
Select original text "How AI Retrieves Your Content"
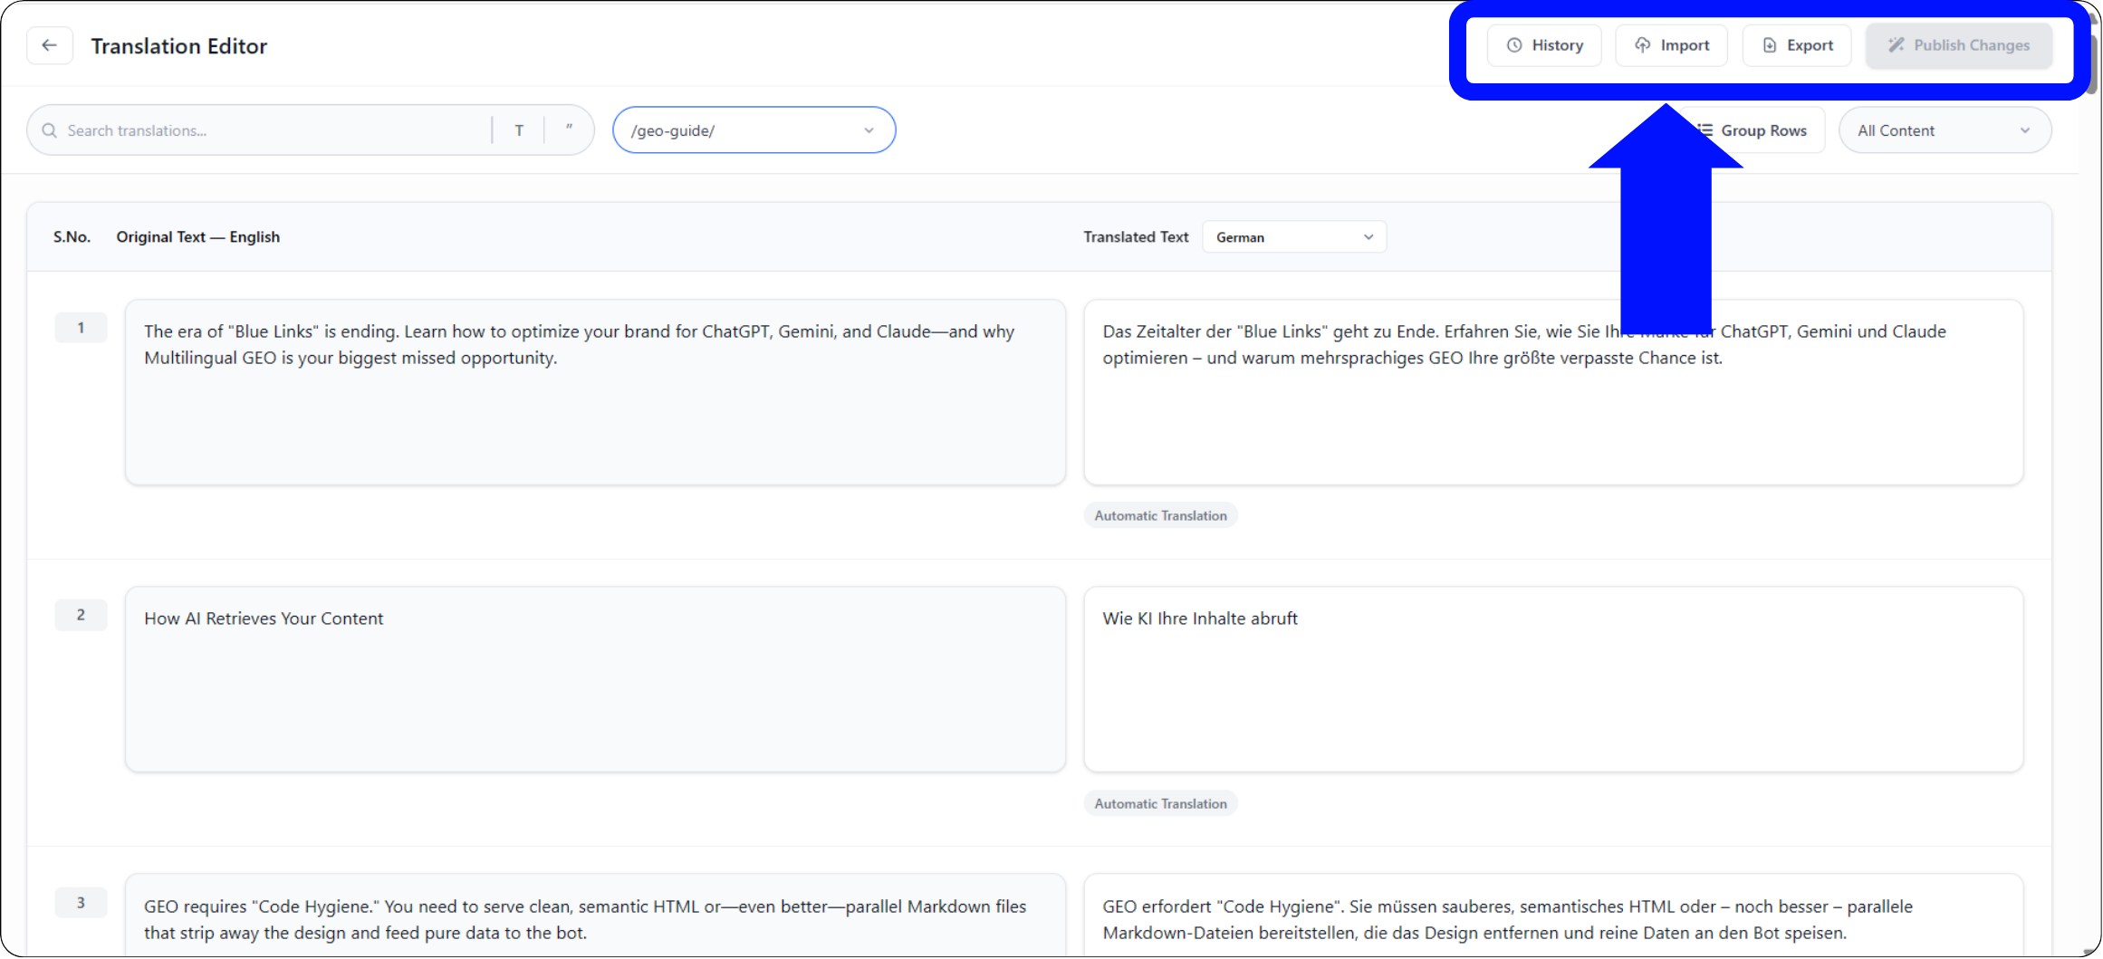[x=595, y=679]
